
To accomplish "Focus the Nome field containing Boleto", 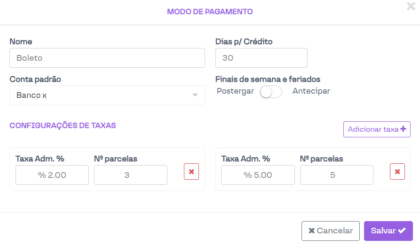I will (x=107, y=58).
